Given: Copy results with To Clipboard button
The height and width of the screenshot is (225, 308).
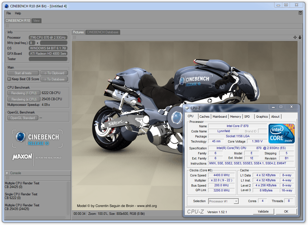Looking at the screenshot, I should tap(54, 73).
